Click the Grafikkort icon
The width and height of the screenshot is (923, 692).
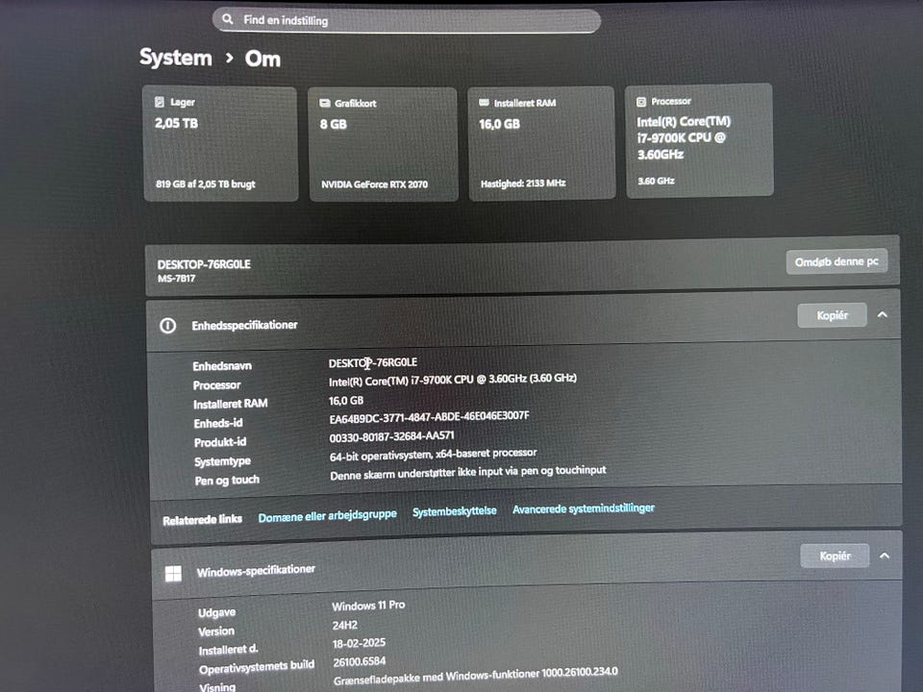(x=324, y=103)
